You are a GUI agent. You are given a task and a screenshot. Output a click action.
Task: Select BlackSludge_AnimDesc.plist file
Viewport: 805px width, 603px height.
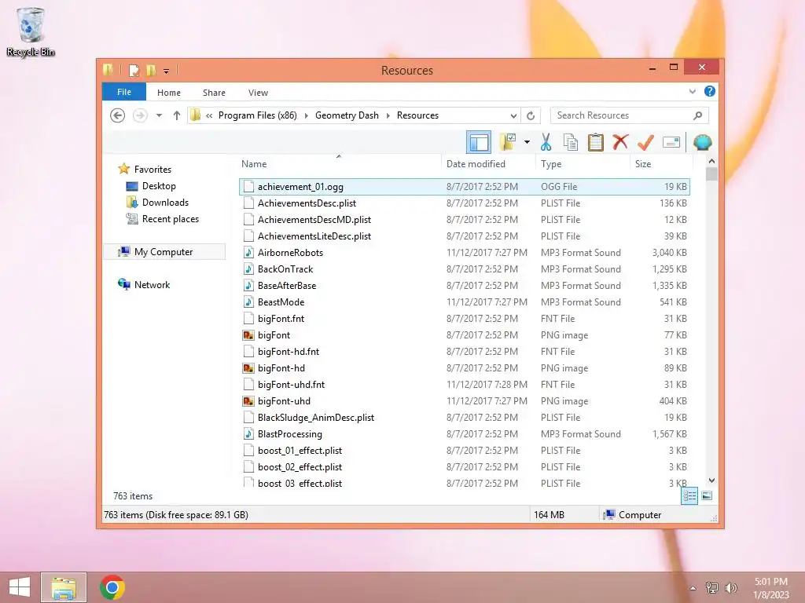(464, 418)
